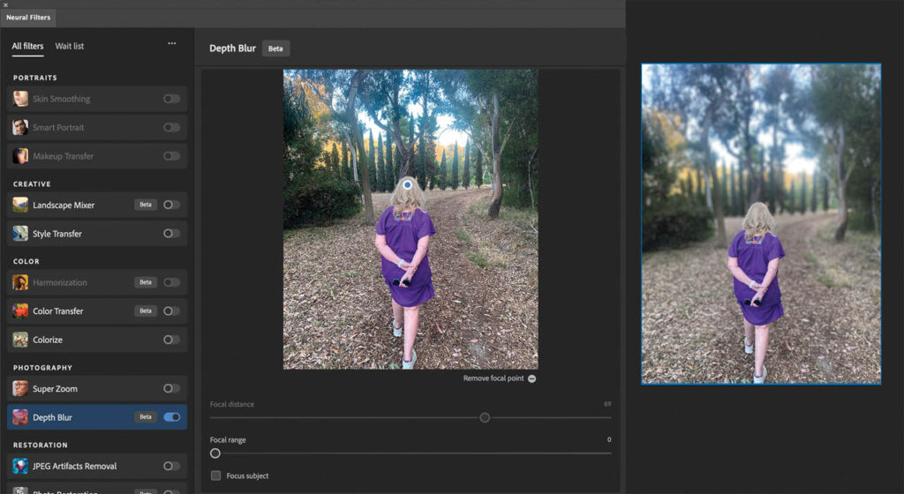
Task: Click the Depth Blur filter icon
Action: click(x=20, y=417)
